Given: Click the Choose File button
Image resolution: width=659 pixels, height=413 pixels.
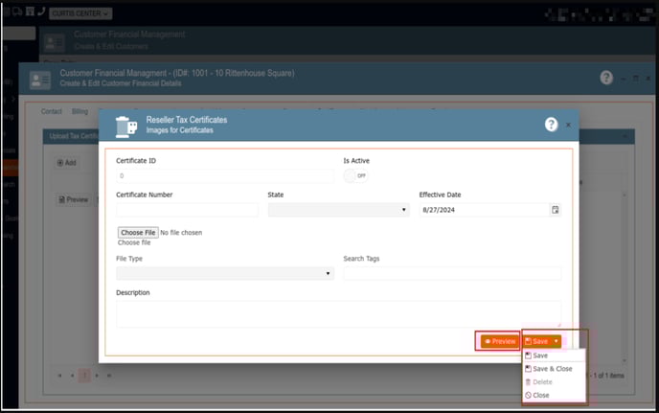Looking at the screenshot, I should pos(137,232).
